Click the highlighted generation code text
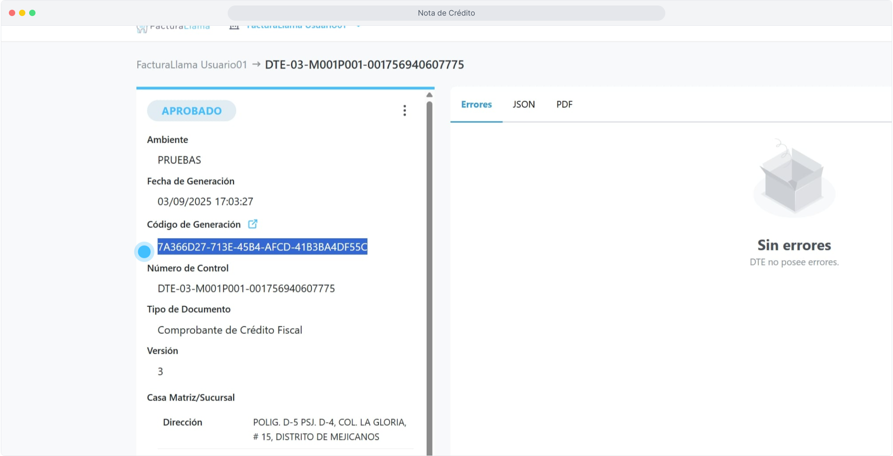The height and width of the screenshot is (456, 893). (262, 247)
